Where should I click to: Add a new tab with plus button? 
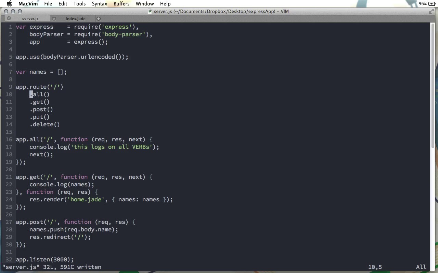(99, 18)
